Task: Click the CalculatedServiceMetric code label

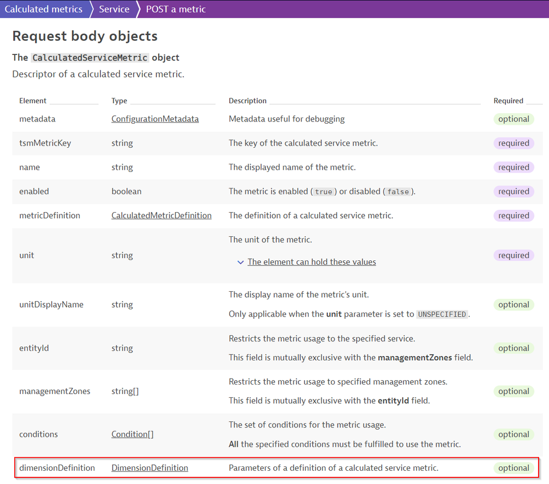Action: pyautogui.click(x=90, y=58)
